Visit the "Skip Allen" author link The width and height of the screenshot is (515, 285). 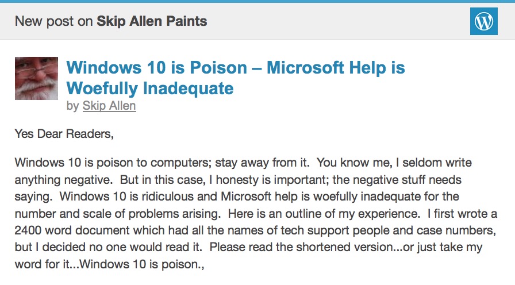(x=109, y=106)
